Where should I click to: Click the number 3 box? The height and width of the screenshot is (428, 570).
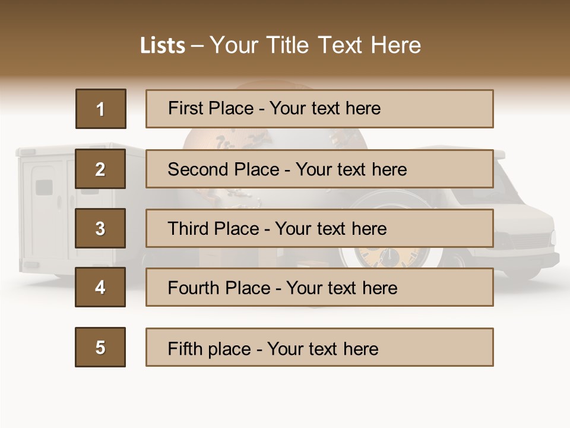click(x=100, y=228)
